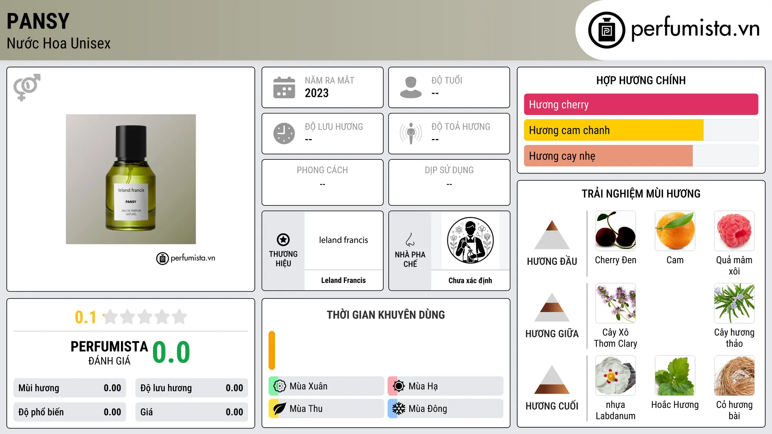Open the nhựa Labdanum note image

(616, 376)
